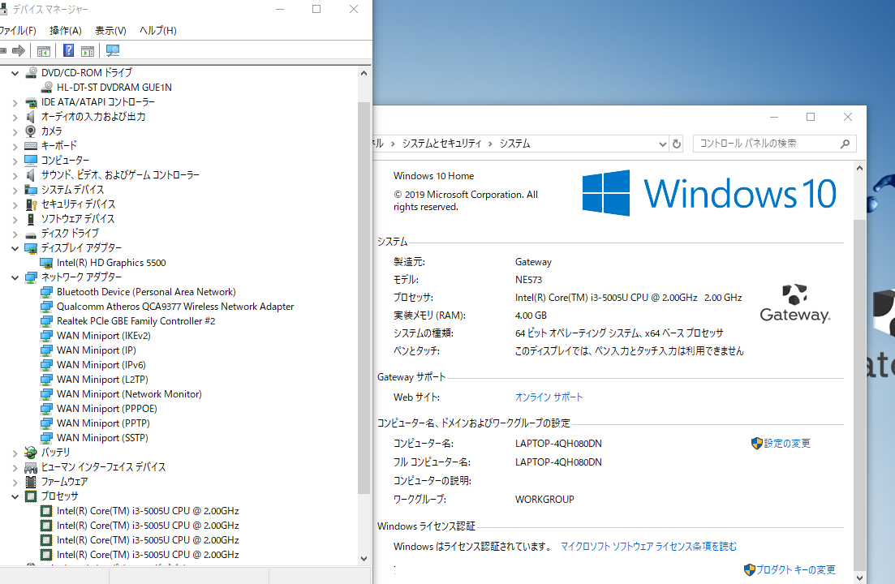The height and width of the screenshot is (584, 895).
Task: Open the ヘルプ(H) menu
Action: click(158, 30)
